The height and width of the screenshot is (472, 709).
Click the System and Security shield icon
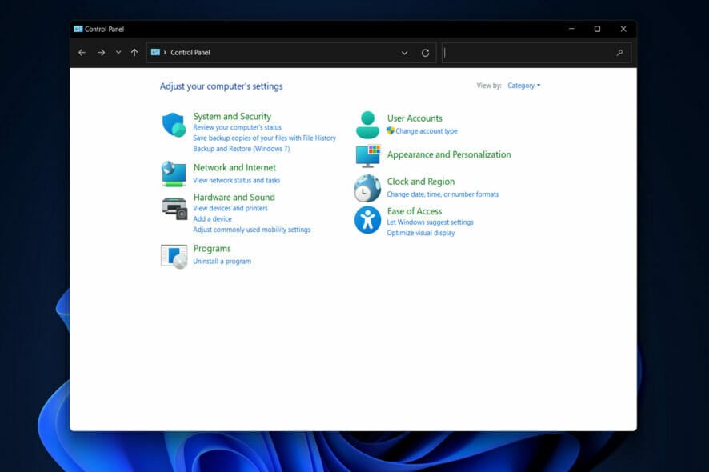tap(174, 125)
